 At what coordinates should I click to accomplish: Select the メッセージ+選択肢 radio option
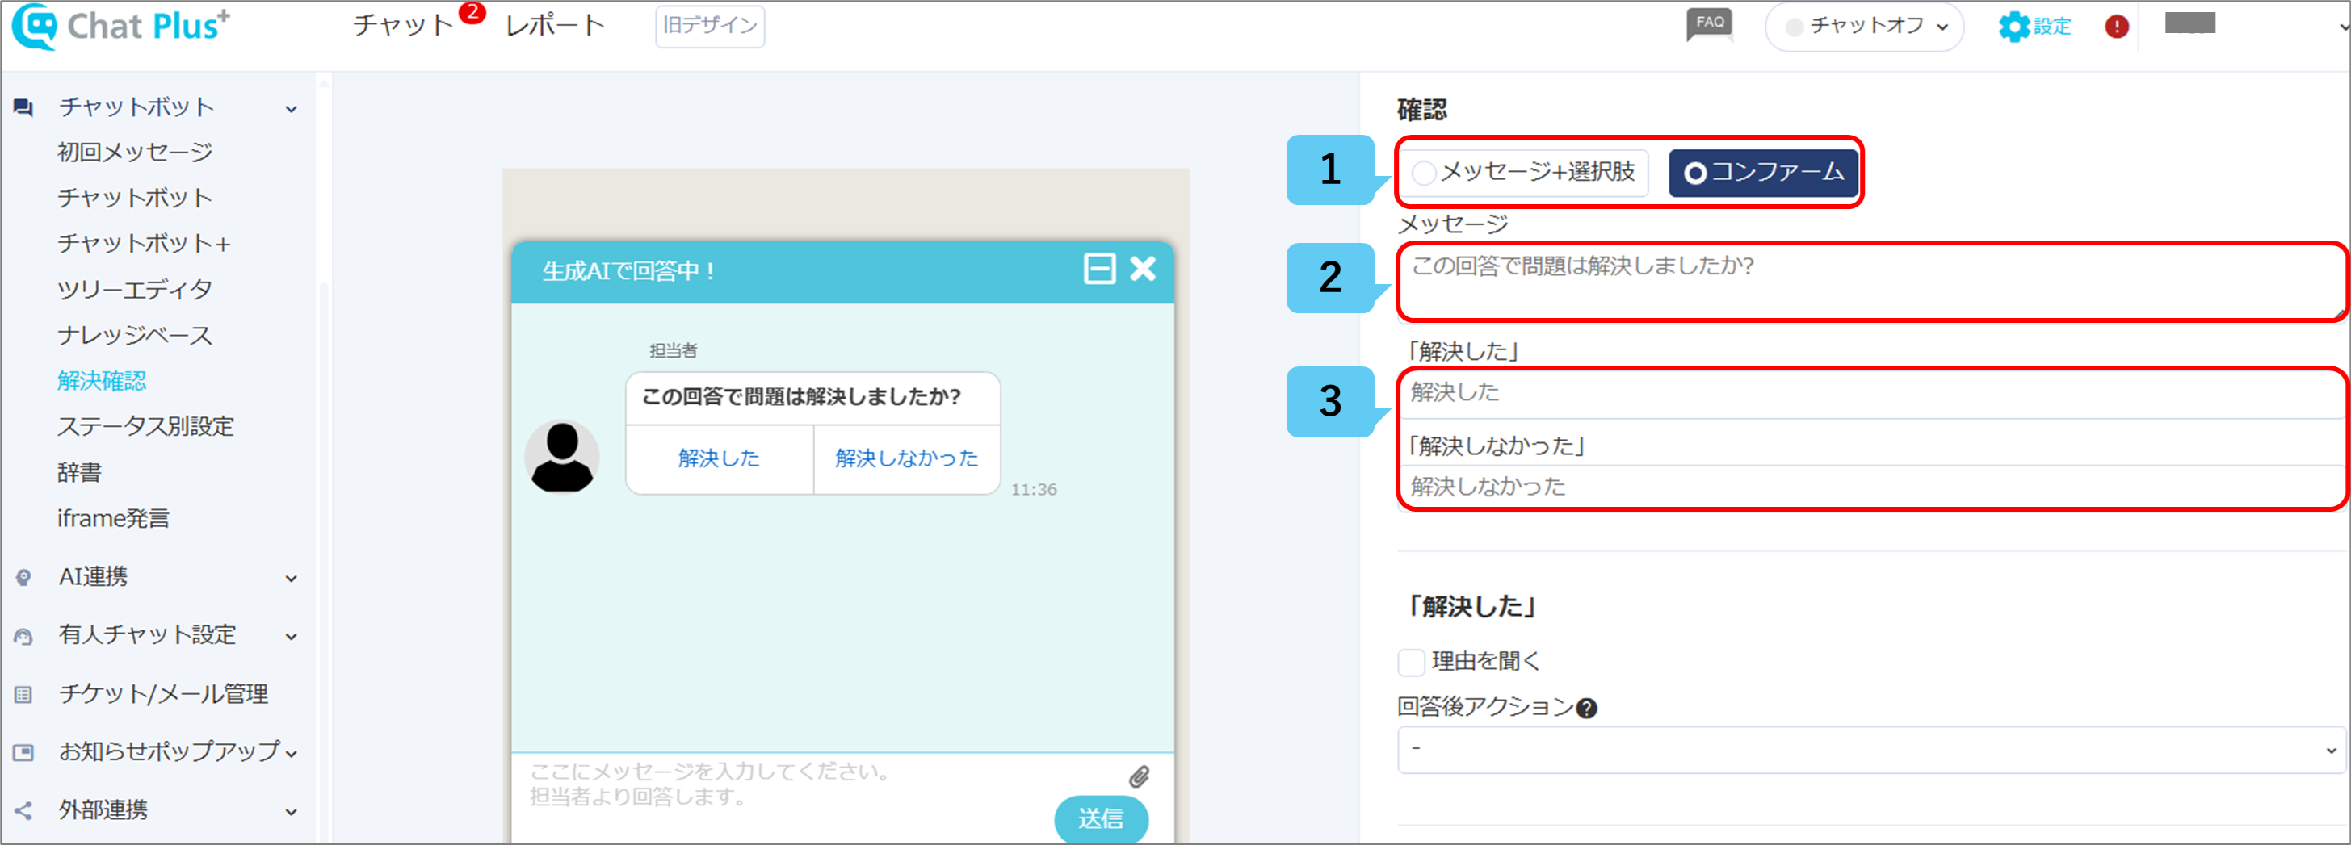(x=1523, y=172)
